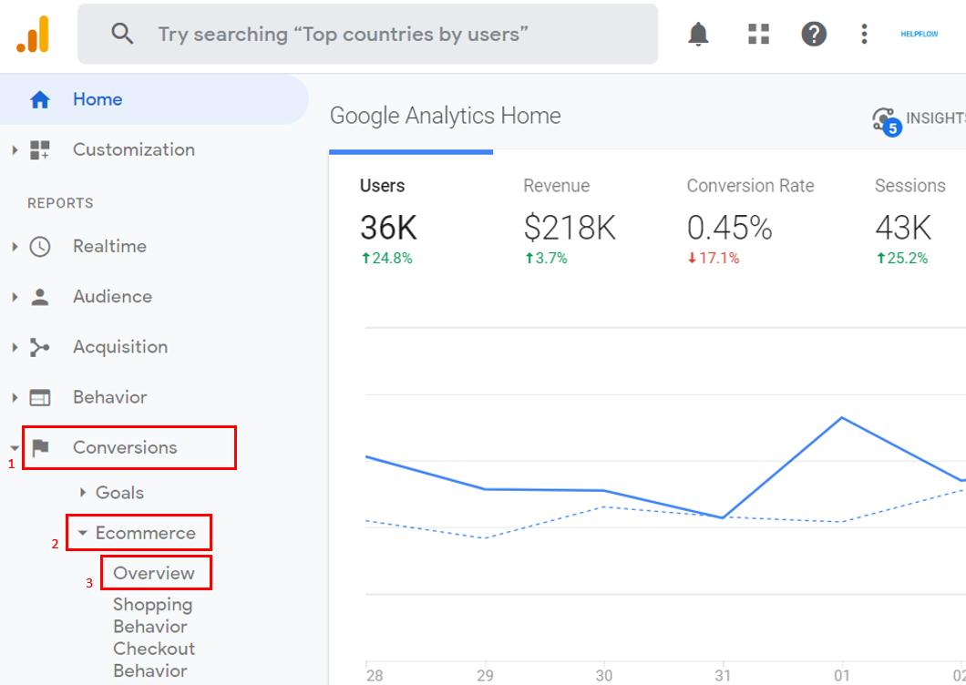Click the Realtime clock icon
Screen dimensions: 966x685
[x=40, y=247]
